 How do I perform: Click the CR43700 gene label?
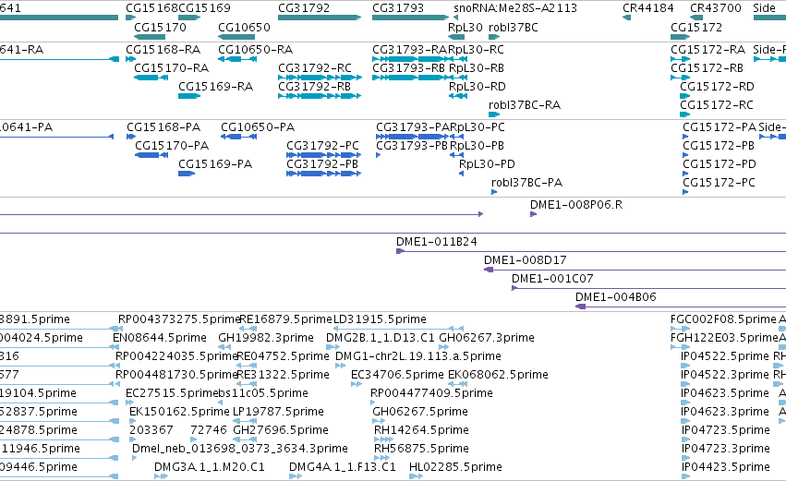[x=715, y=8]
